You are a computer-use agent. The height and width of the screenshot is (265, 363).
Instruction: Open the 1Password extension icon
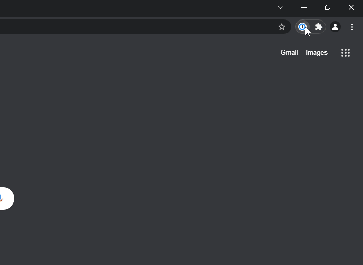coord(302,27)
